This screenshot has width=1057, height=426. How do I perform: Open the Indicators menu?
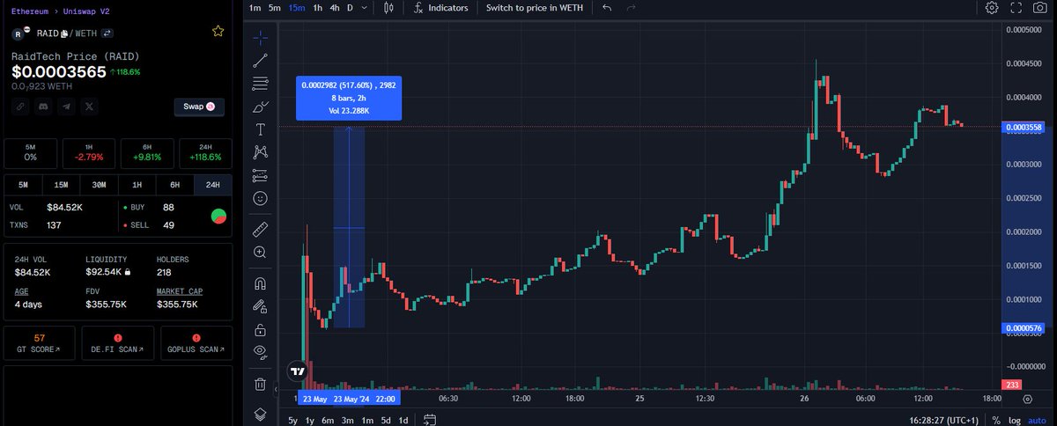tap(440, 8)
